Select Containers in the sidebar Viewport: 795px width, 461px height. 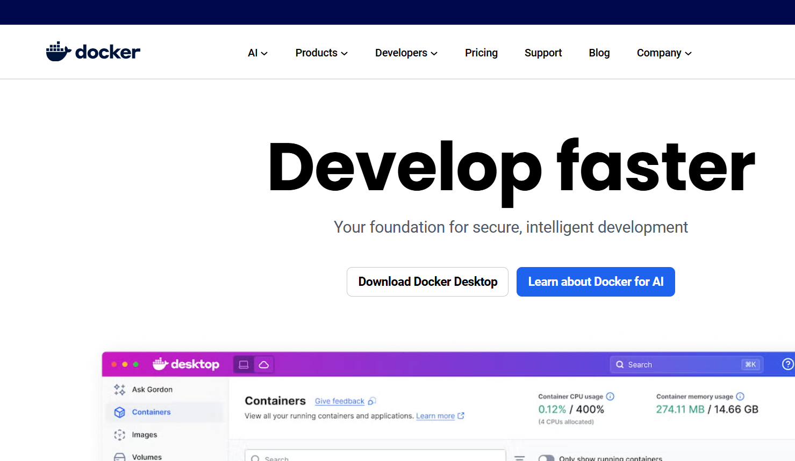(x=164, y=412)
